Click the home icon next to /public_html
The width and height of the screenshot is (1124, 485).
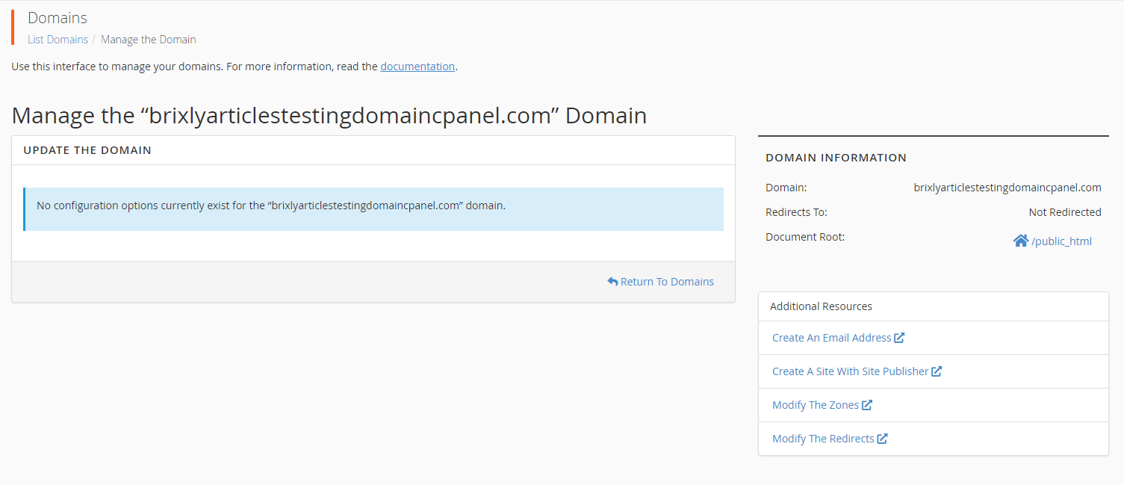pyautogui.click(x=1020, y=241)
